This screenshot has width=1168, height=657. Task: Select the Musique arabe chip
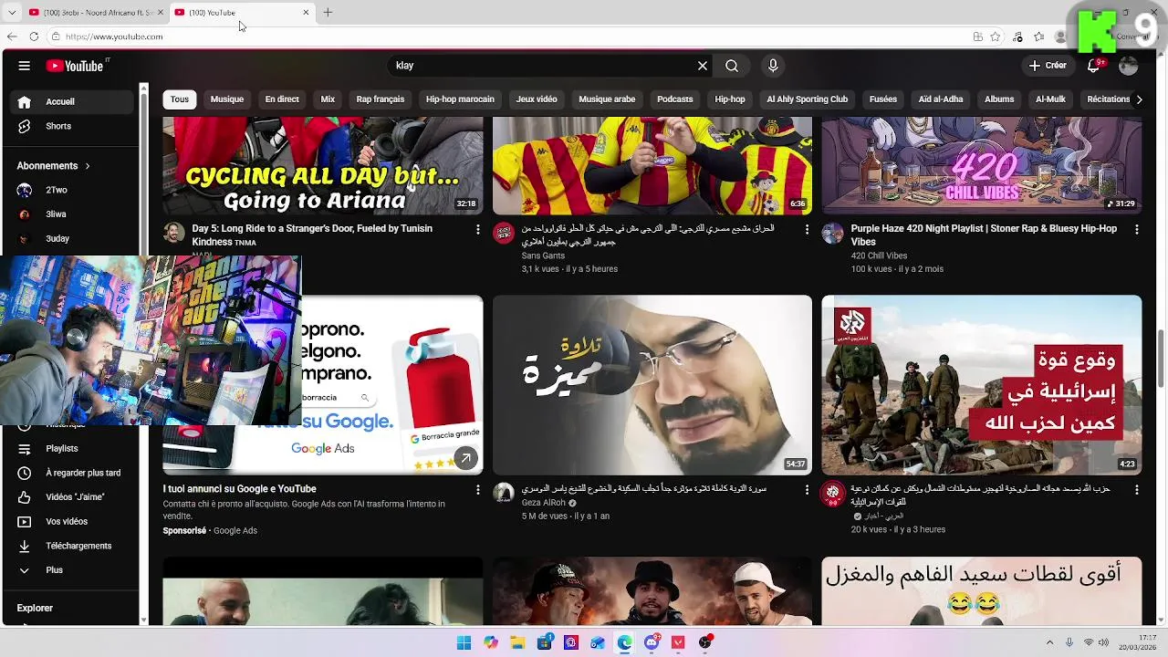point(607,99)
